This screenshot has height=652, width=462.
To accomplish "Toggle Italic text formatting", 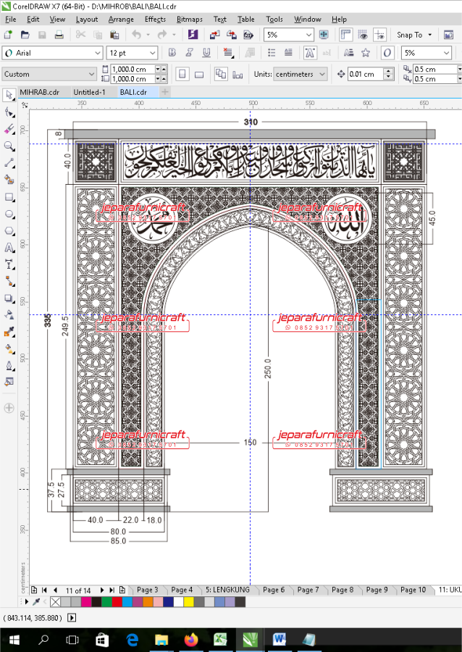I will click(189, 53).
